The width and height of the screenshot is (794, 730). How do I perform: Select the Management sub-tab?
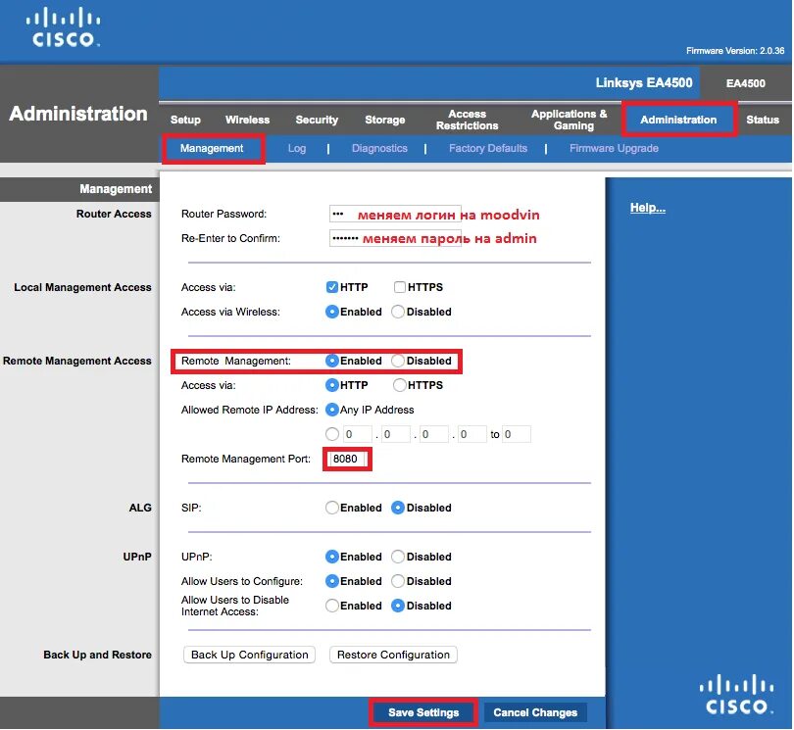tap(212, 148)
